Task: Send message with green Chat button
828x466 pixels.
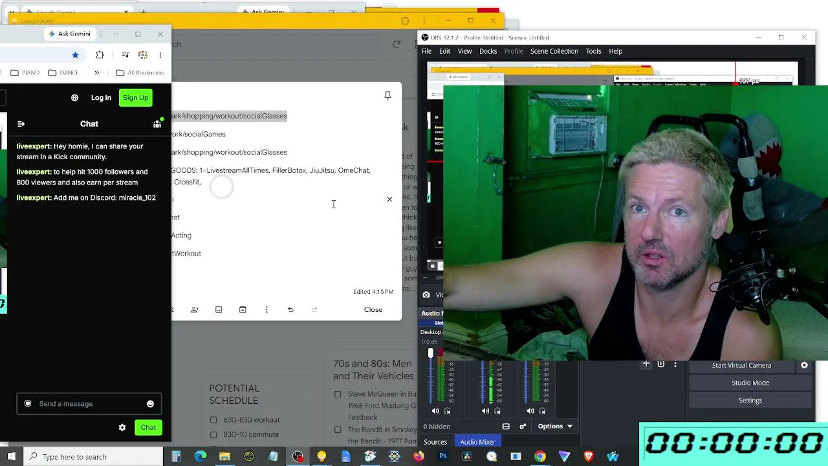Action: point(148,427)
